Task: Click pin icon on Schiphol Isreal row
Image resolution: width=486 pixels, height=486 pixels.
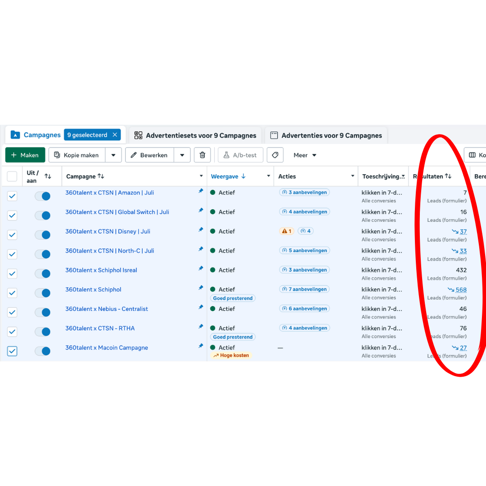Action: point(201,268)
